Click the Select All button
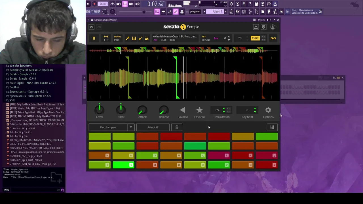This screenshot has width=363, height=204. point(153,127)
